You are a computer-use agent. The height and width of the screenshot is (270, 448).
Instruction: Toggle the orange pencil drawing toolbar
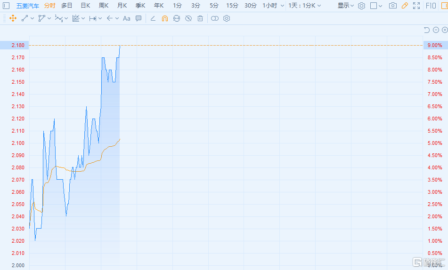point(405,6)
